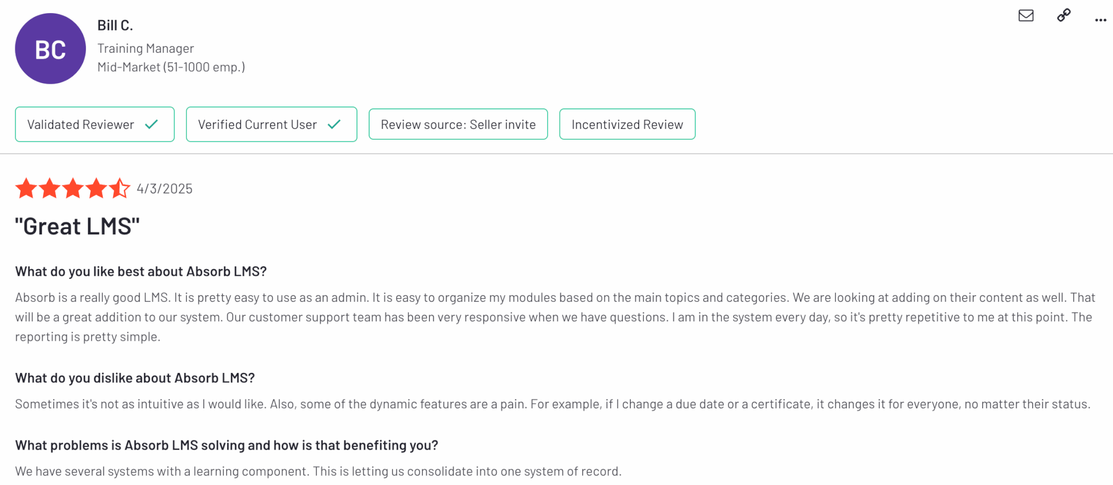Click "What do you dislike" heading
1113x485 pixels.
[x=135, y=378]
